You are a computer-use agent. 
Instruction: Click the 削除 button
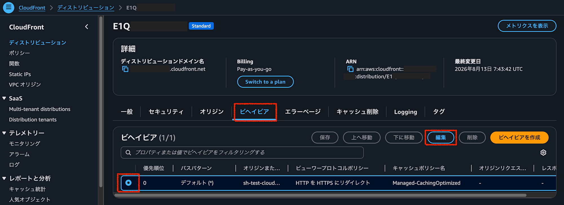point(472,138)
